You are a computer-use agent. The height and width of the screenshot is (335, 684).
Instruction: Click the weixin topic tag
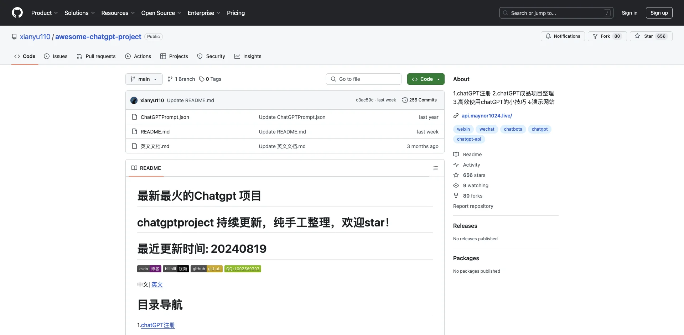[463, 129]
